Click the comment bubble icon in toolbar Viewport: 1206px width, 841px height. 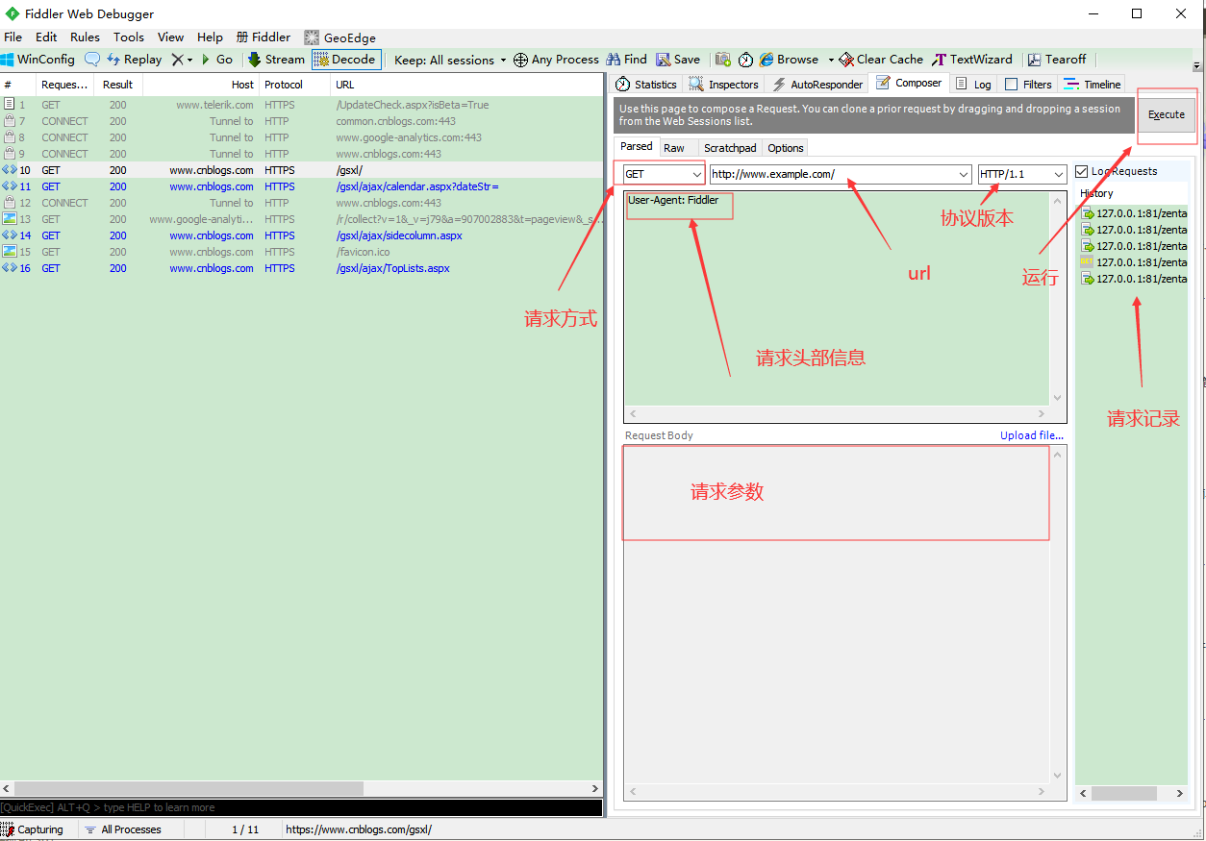tap(92, 60)
